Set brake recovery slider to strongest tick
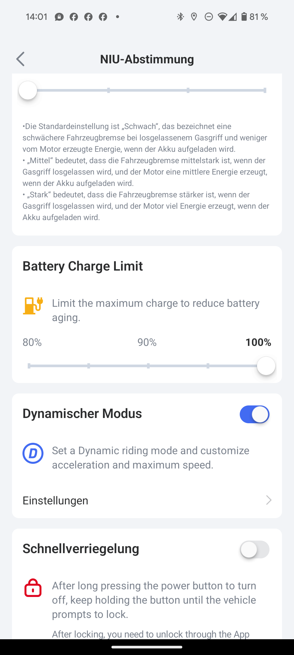This screenshot has height=655, width=294. [x=265, y=90]
